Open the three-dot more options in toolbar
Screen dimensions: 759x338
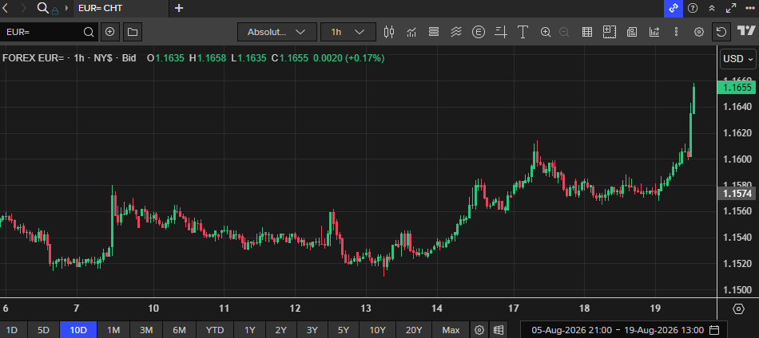[x=676, y=32]
